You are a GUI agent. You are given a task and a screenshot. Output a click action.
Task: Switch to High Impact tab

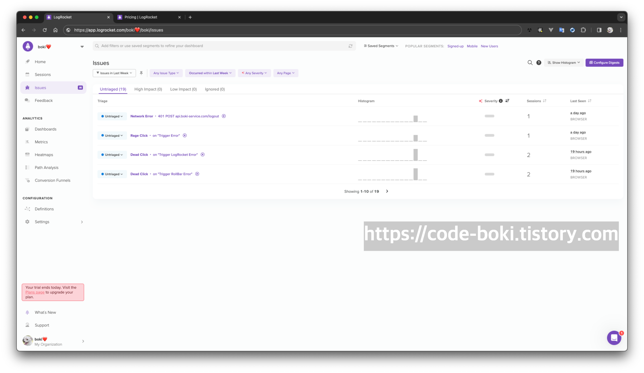tap(148, 89)
